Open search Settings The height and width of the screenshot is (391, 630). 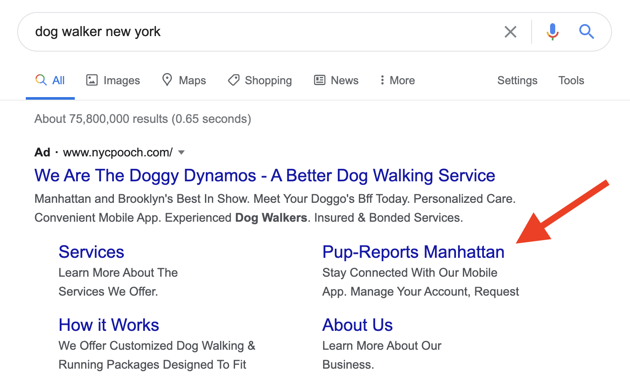tap(517, 80)
